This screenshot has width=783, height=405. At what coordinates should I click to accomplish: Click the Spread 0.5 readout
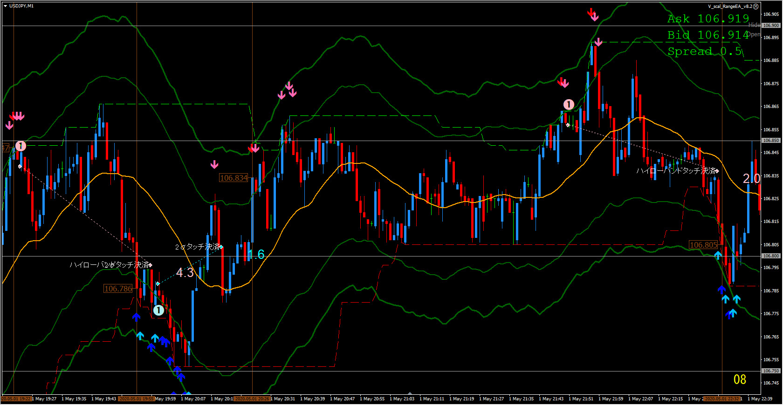click(705, 51)
